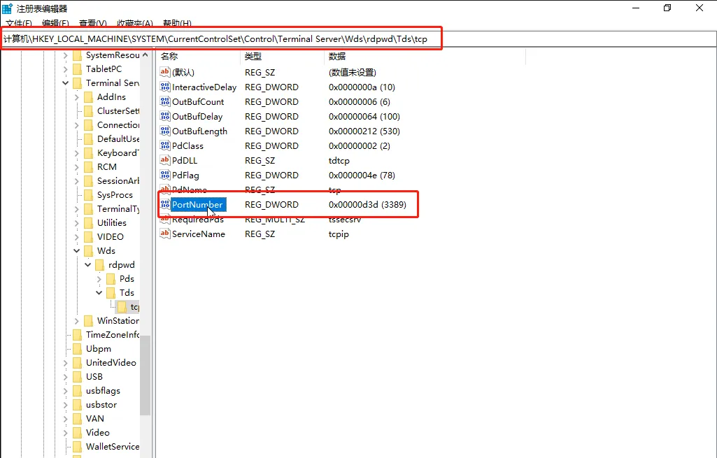
Task: Click the DWORD icon next to OutBufCount
Action: (x=164, y=101)
